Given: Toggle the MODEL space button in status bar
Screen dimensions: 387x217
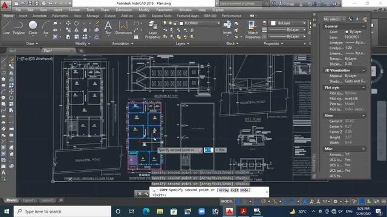Looking at the screenshot, I should coord(227,201).
